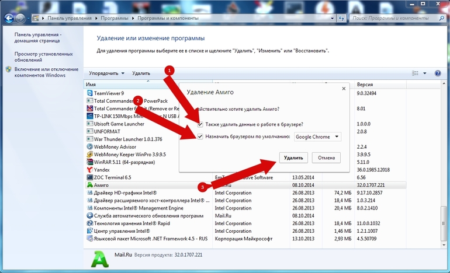This screenshot has height=273, width=450.
Task: Click the UNFORMAT program icon
Action: pyautogui.click(x=90, y=131)
